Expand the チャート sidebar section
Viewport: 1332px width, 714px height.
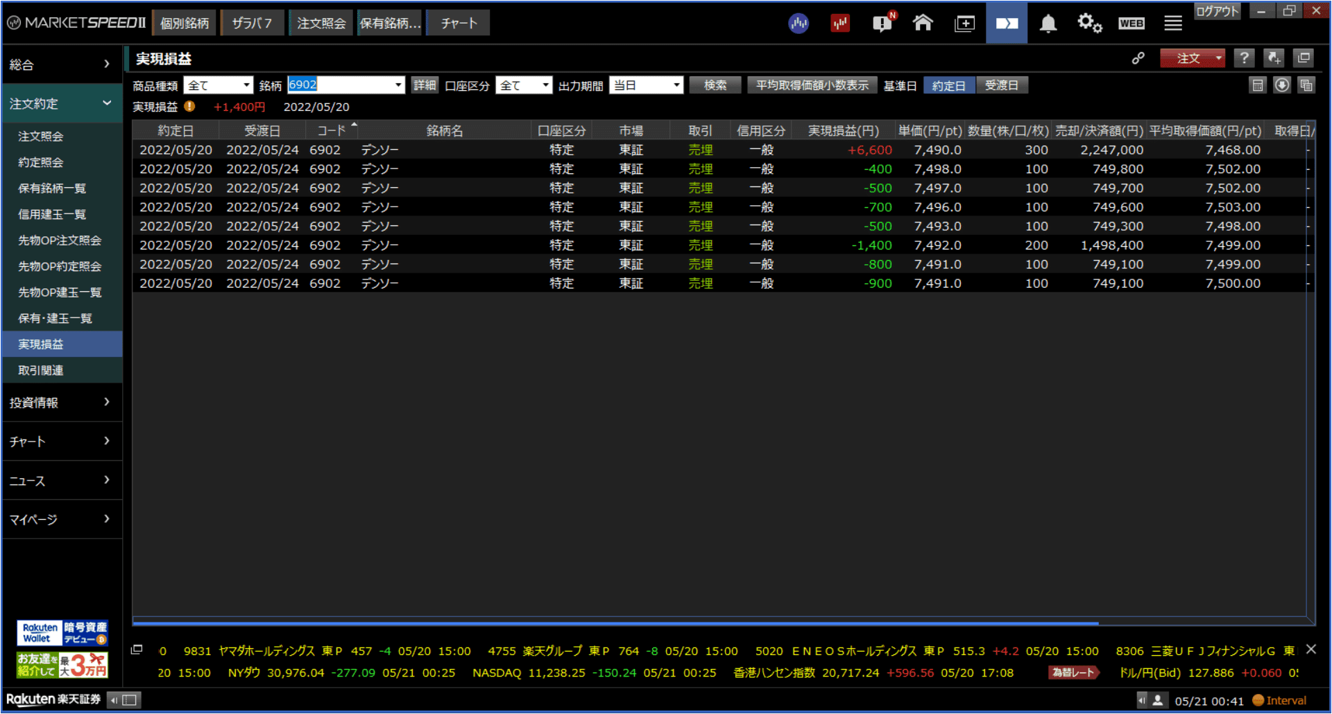coord(61,441)
